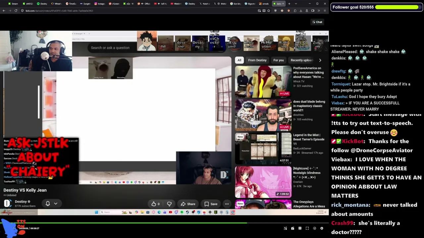The image size is (424, 238).
Task: Click the Kelly Jean avatar in overlay
Action: click(x=251, y=43)
